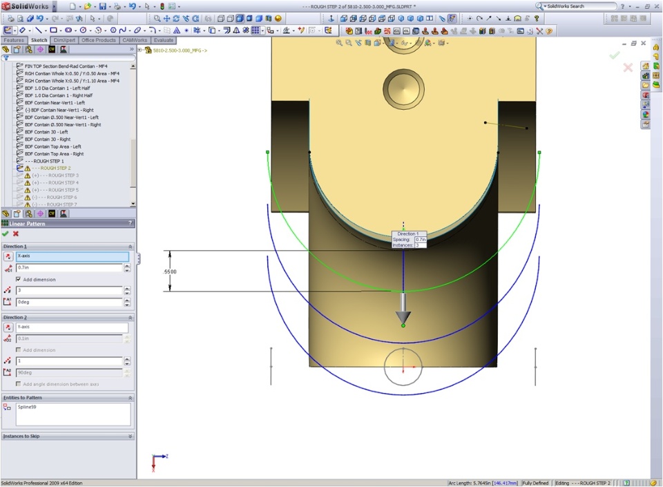
Task: Click the Save icon in top toolbar
Action: click(x=103, y=6)
